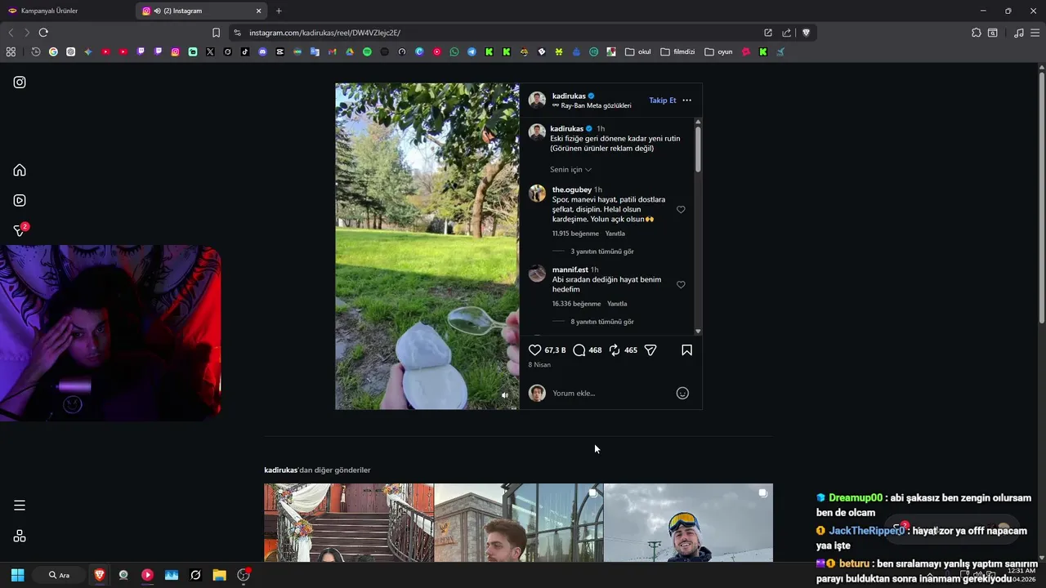Open the.ogubey's profile link
This screenshot has height=588, width=1046.
click(572, 189)
